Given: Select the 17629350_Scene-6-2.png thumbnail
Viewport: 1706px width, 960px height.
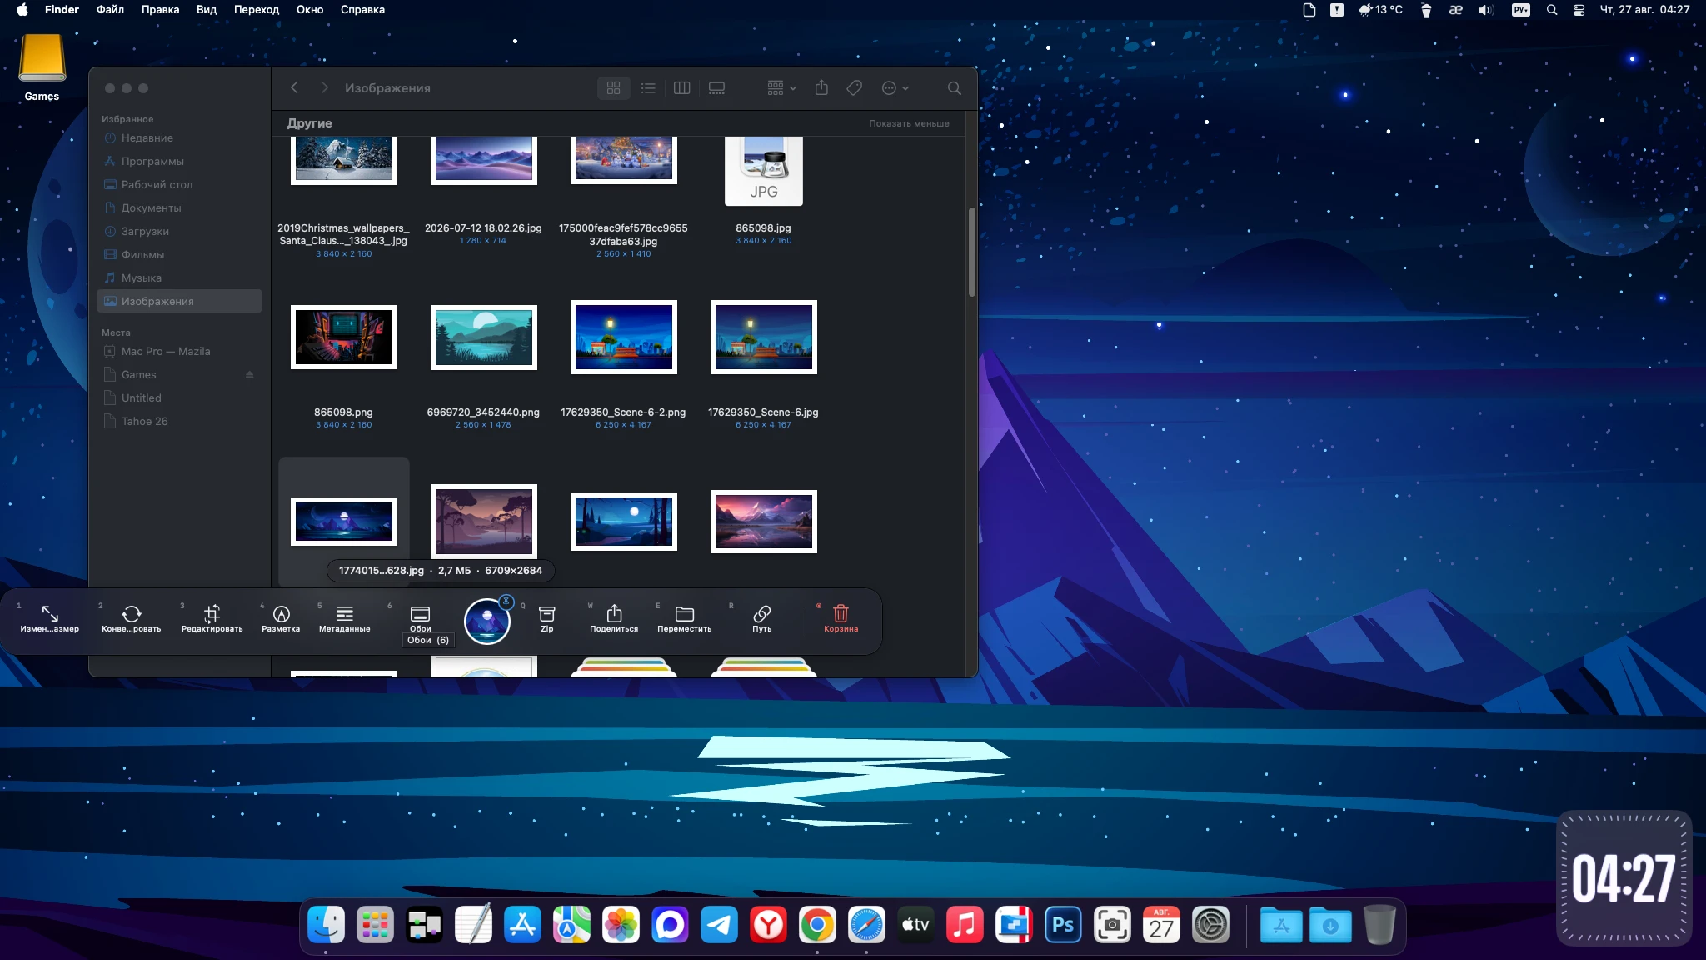Looking at the screenshot, I should 624,337.
